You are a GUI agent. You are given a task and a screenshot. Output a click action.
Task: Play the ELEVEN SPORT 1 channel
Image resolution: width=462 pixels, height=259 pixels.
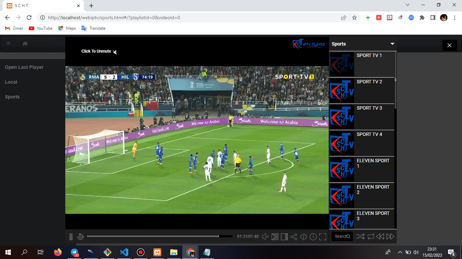tap(362, 169)
